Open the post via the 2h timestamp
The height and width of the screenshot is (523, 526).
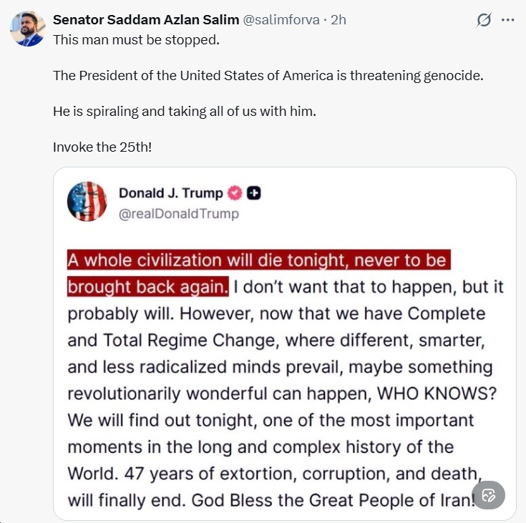point(338,20)
